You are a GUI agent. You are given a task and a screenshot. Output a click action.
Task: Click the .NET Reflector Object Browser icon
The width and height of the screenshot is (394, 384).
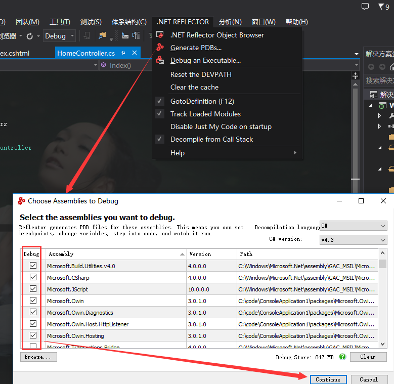tap(160, 34)
